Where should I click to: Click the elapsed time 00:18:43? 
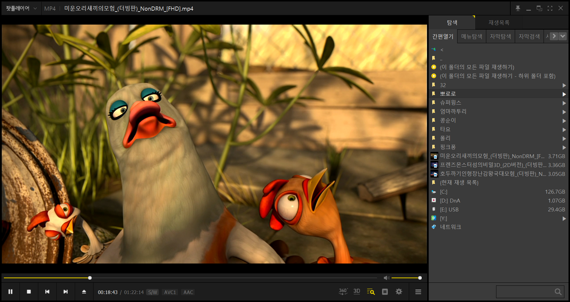point(108,292)
